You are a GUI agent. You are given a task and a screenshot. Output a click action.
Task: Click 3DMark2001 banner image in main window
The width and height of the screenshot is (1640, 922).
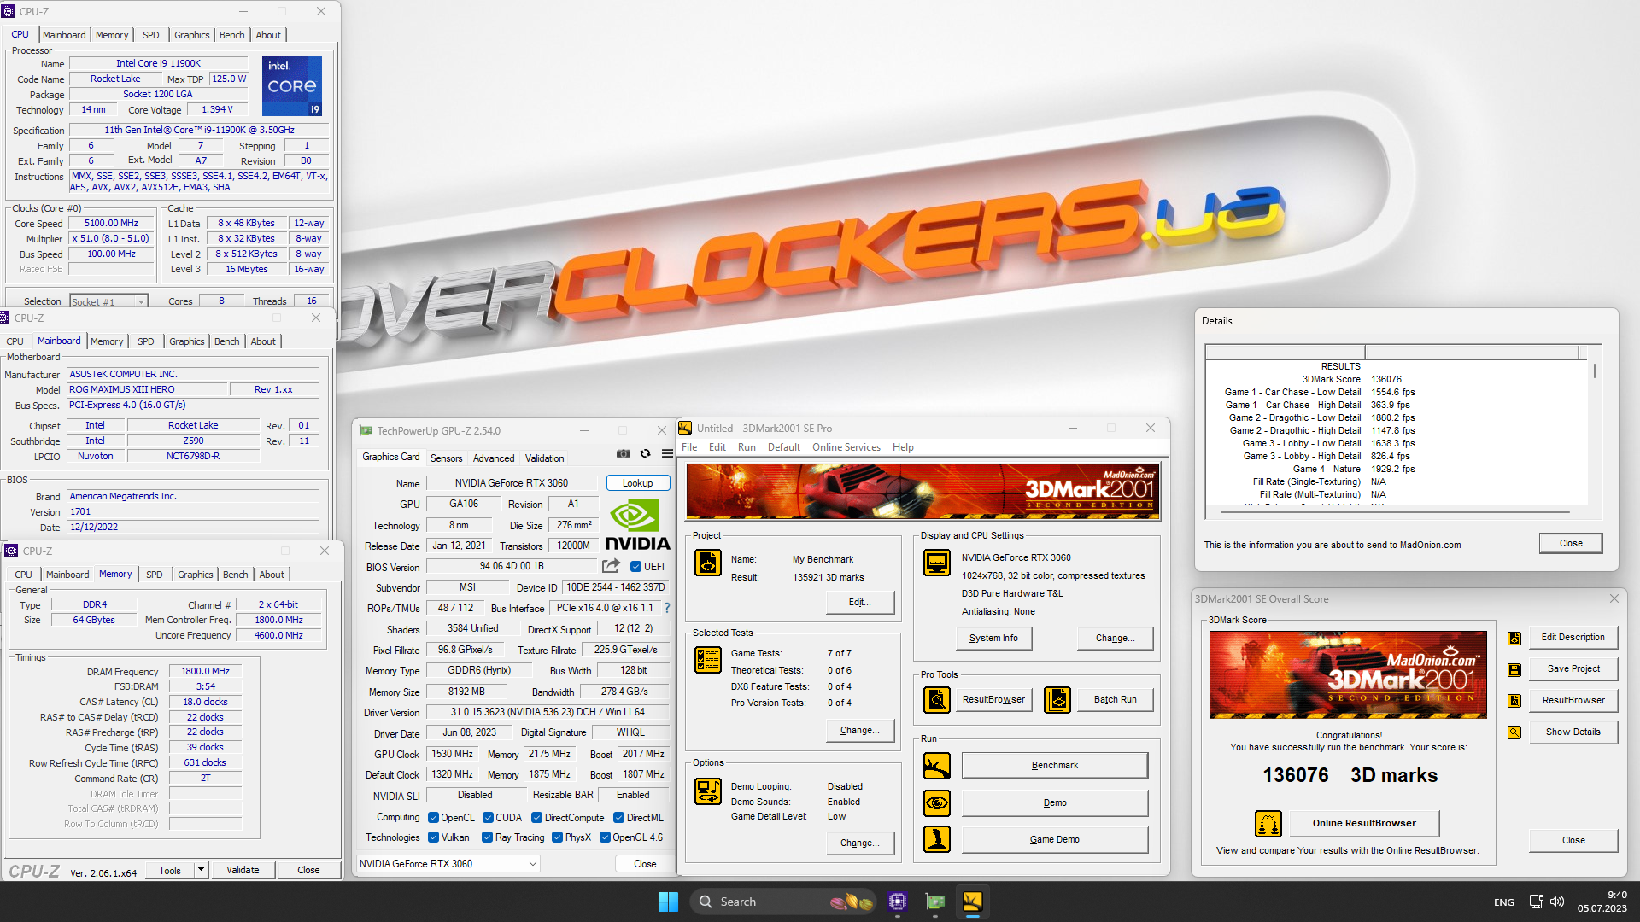pyautogui.click(x=922, y=491)
